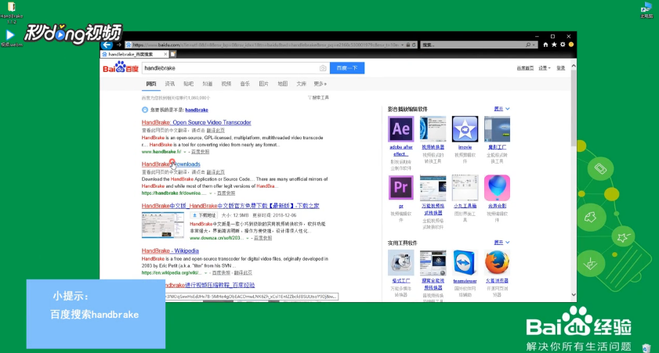
Task: Expand the 更多 tab menu
Action: pyautogui.click(x=320, y=84)
